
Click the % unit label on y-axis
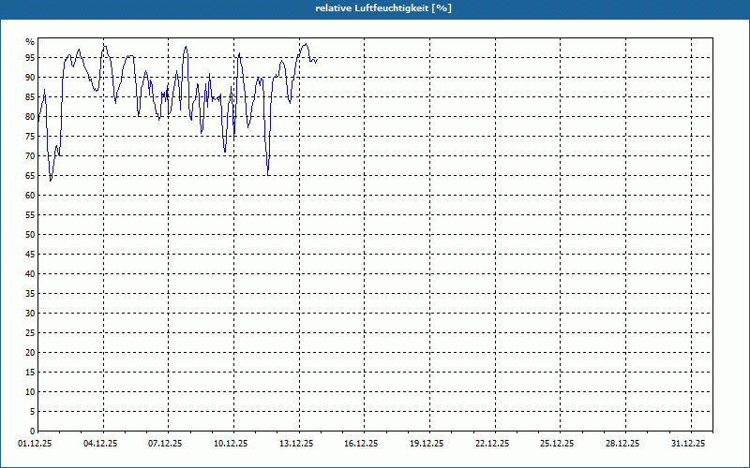click(x=30, y=42)
